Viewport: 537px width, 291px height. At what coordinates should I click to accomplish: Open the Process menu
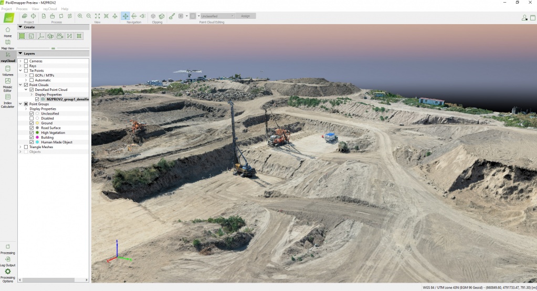tap(22, 9)
